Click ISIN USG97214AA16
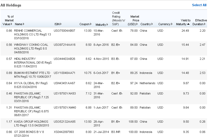The image size is (209, 137). (x=65, y=45)
